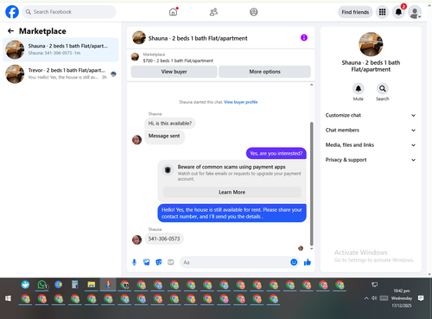This screenshot has width=432, height=319.
Task: Click the large listing photo in right panel
Action: pyautogui.click(x=371, y=44)
